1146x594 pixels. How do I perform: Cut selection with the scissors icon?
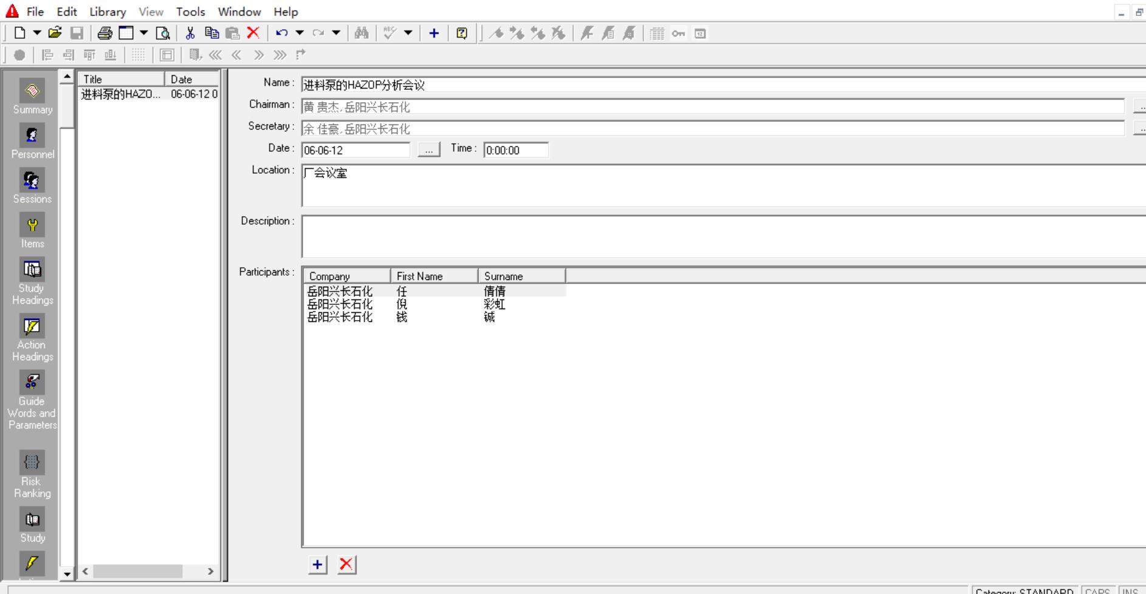(190, 33)
